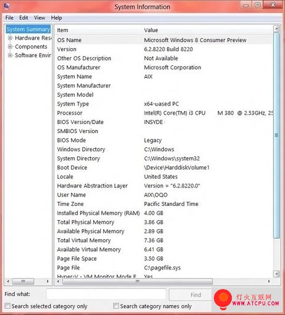Select the Components tree item
The width and height of the screenshot is (285, 315).
tap(31, 47)
